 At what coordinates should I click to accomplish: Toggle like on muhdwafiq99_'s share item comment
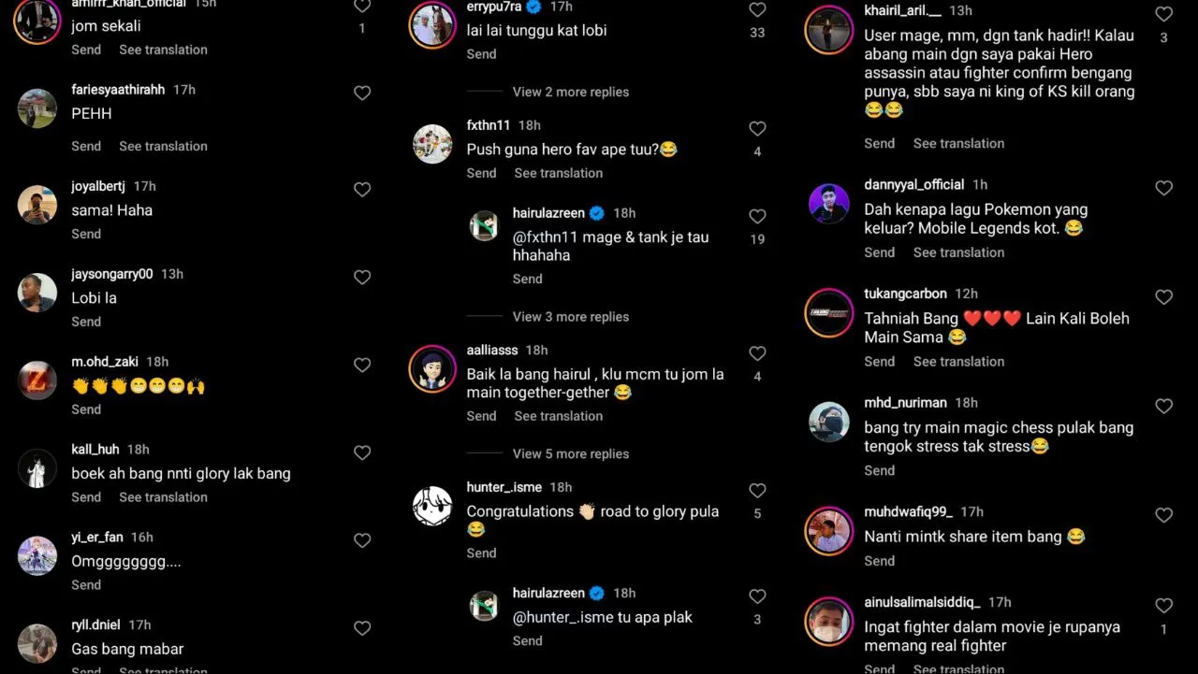1163,515
